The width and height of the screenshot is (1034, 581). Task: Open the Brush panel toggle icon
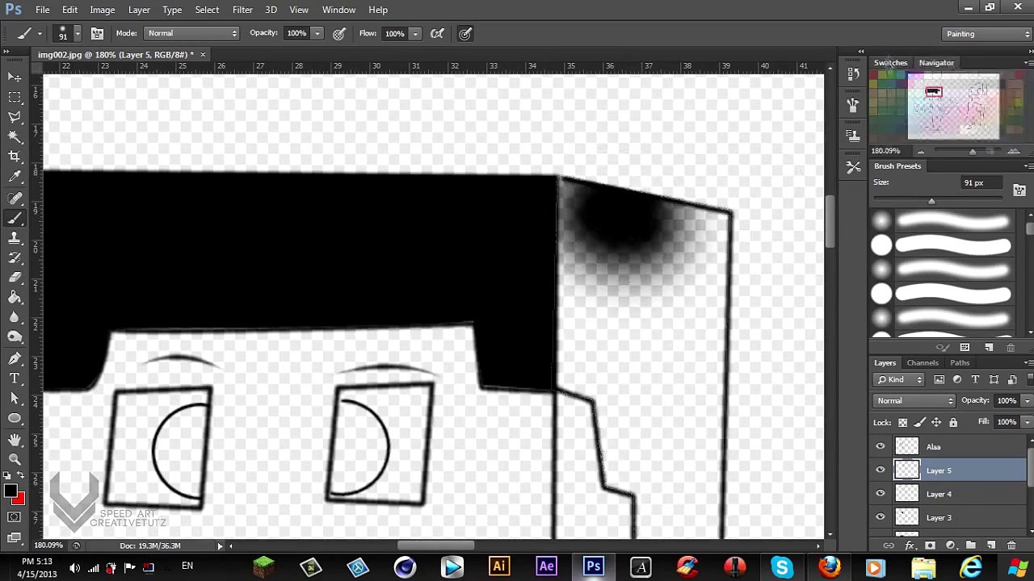[97, 34]
